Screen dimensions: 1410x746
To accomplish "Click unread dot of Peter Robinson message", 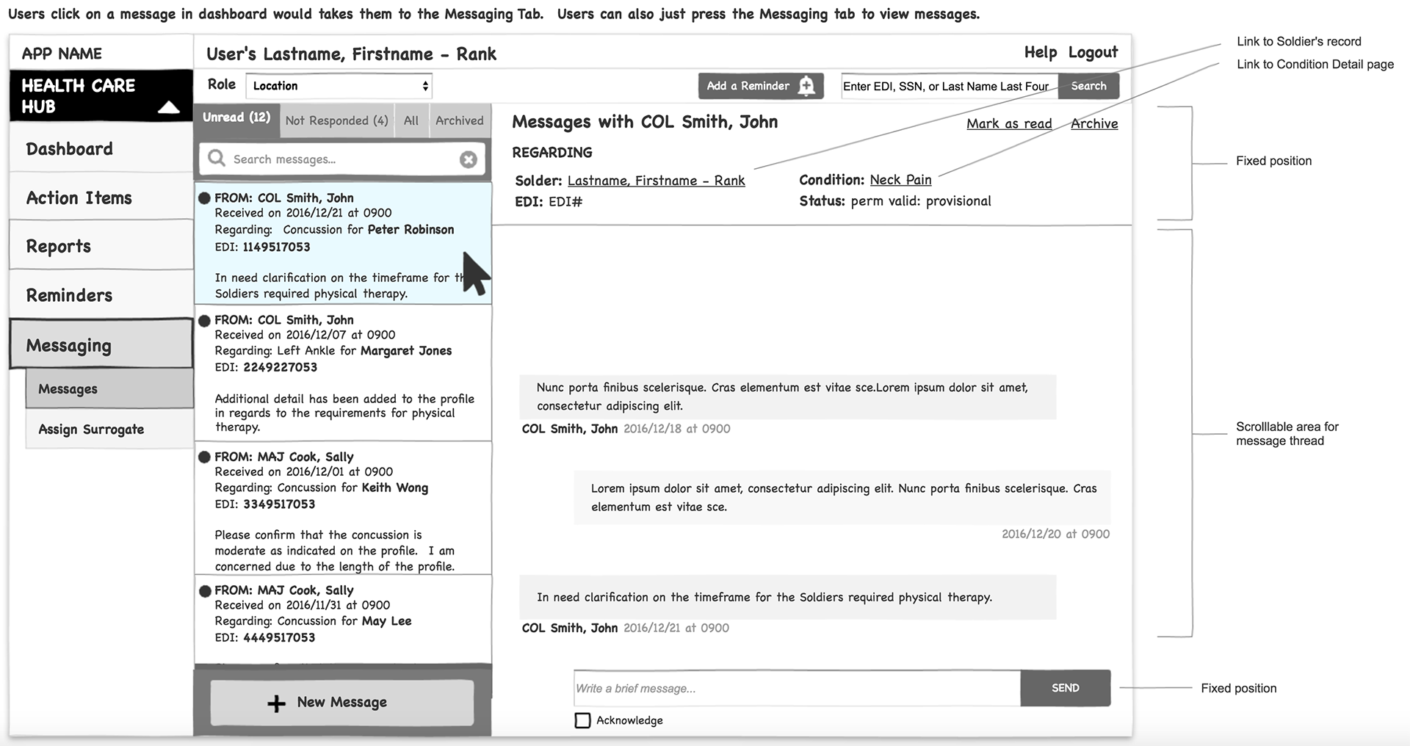I will coord(205,198).
